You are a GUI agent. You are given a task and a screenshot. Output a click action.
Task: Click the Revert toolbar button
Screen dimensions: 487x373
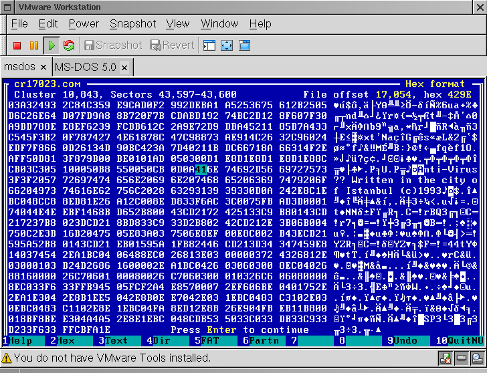(172, 45)
